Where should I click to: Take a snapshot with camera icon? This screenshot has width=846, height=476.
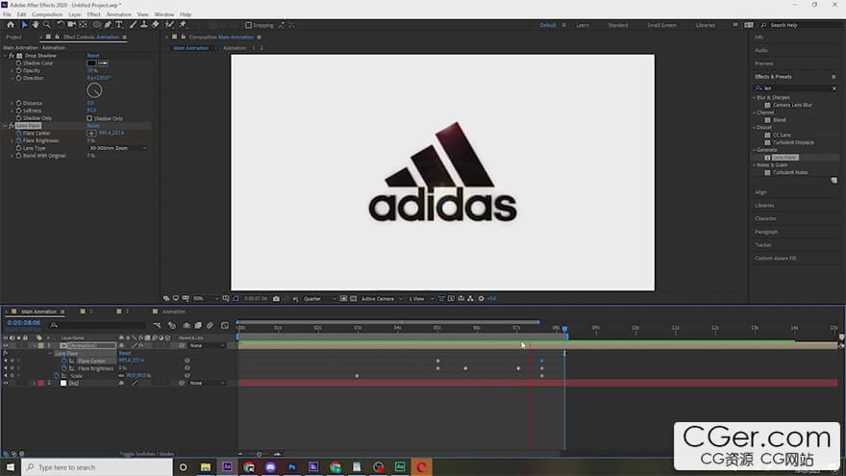click(x=276, y=298)
